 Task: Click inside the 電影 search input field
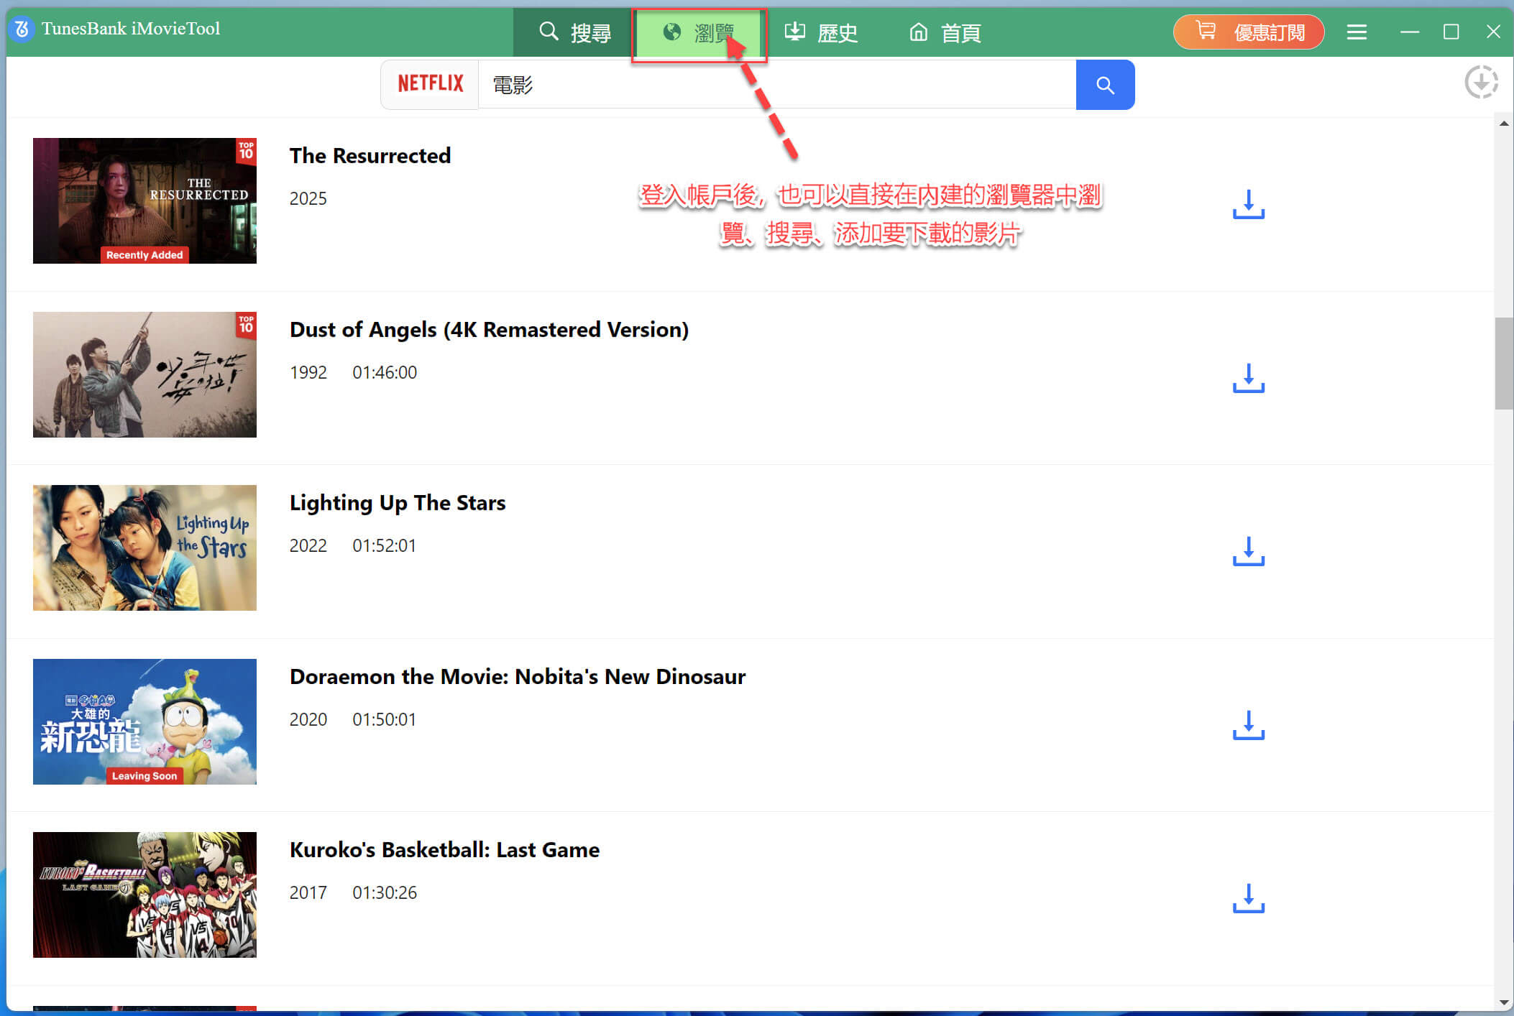pos(719,85)
